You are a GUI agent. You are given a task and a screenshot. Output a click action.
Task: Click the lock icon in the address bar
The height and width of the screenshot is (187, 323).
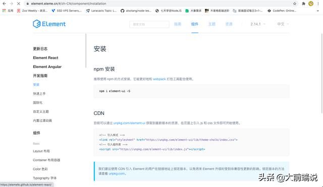tap(28, 4)
